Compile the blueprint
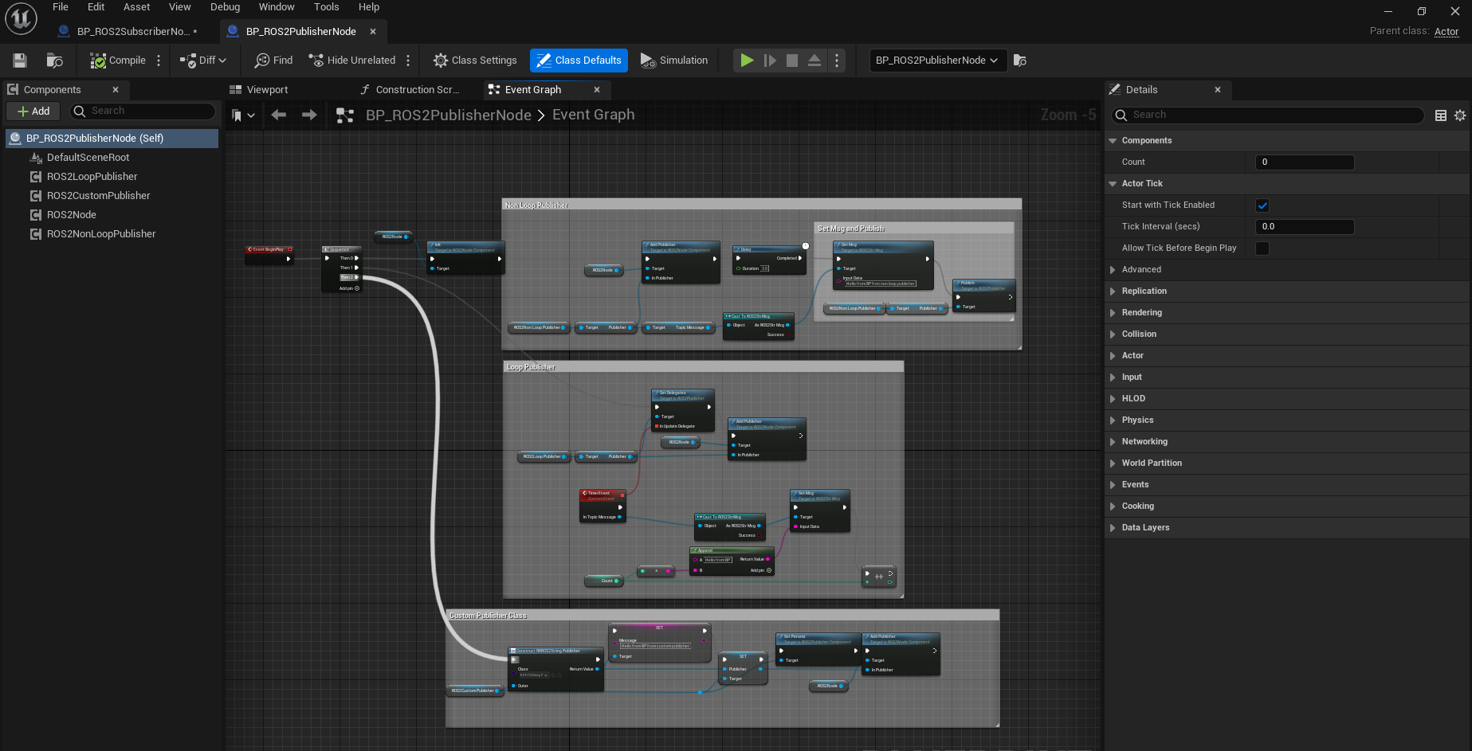Screen dimensions: 1472x751 118,61
